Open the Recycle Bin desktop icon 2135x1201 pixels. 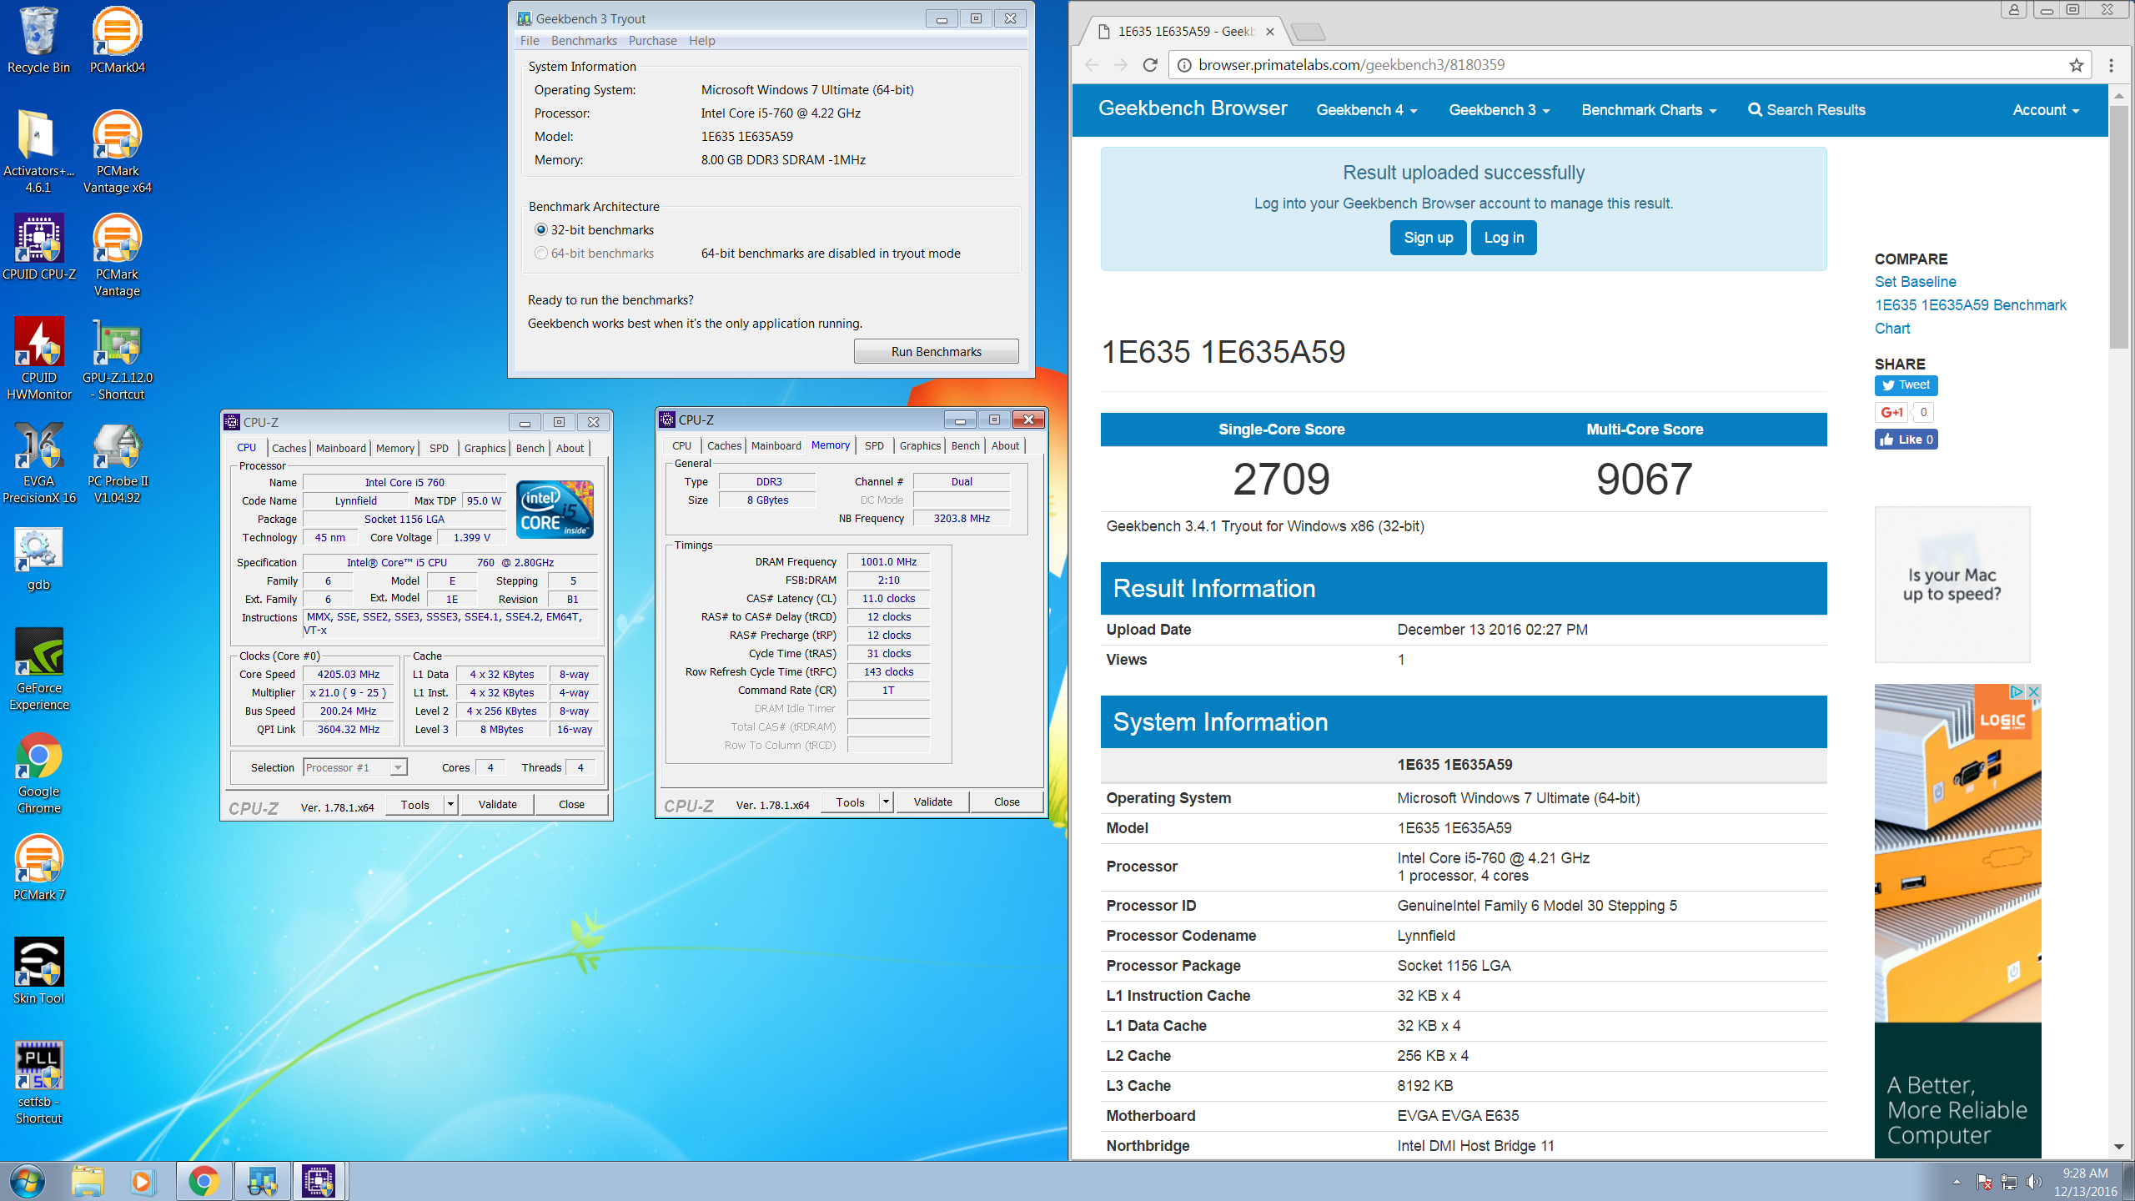click(x=38, y=40)
